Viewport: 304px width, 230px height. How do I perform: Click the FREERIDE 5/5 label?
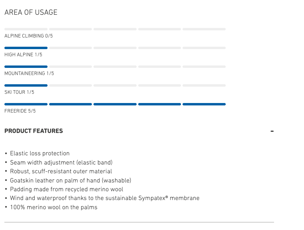click(20, 111)
